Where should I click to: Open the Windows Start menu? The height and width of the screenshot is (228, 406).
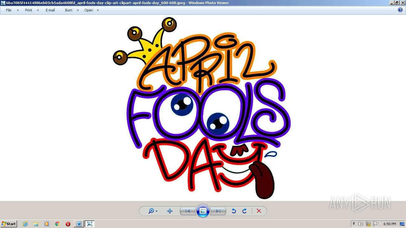(x=9, y=224)
